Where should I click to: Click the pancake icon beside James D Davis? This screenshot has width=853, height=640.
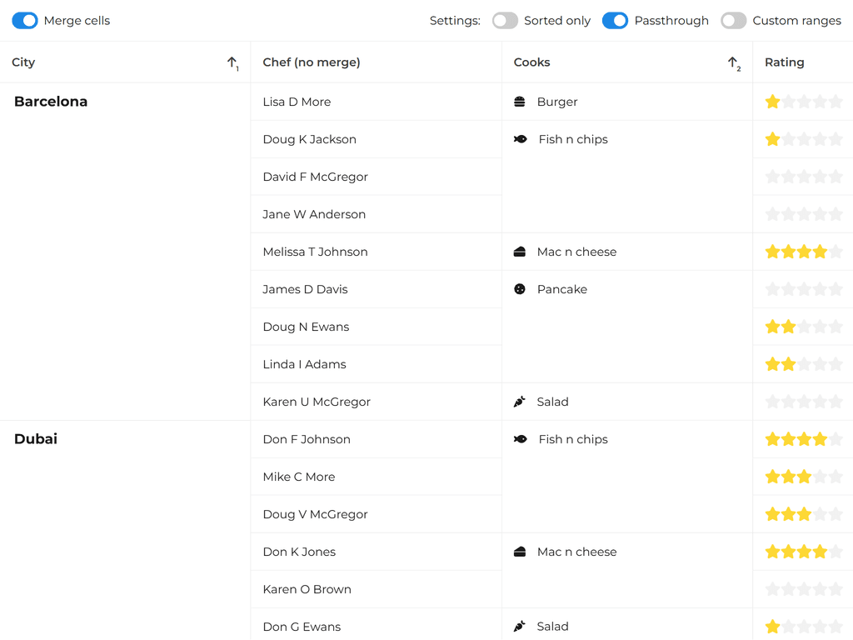pos(520,289)
